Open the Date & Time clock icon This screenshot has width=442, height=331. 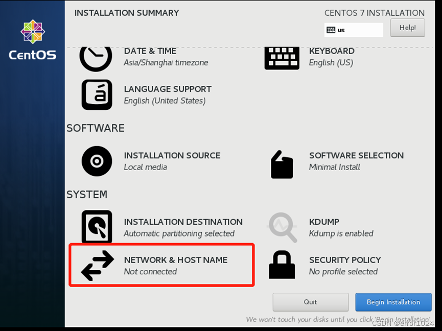96,59
